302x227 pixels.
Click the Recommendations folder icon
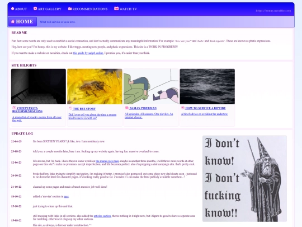pos(70,8)
